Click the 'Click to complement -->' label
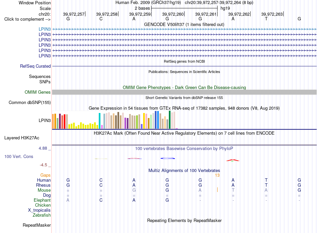The image size is (317, 233). coord(27,19)
